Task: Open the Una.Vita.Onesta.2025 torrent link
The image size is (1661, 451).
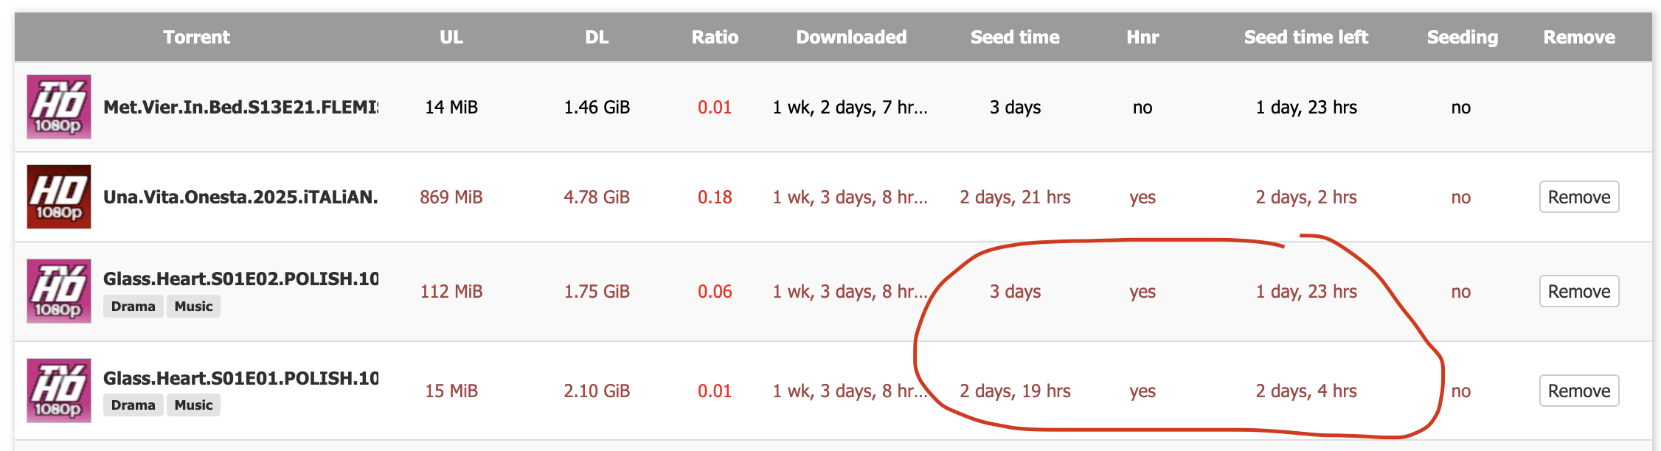Action: click(240, 197)
